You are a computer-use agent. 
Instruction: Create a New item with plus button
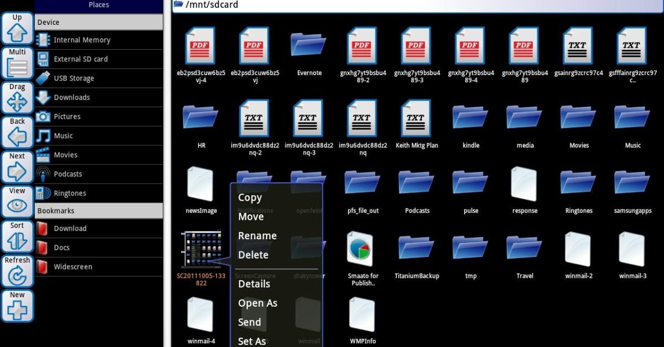coord(17,306)
